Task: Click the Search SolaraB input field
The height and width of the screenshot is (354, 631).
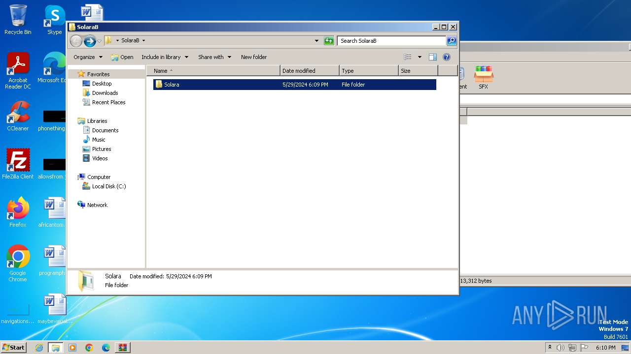Action: (x=392, y=41)
